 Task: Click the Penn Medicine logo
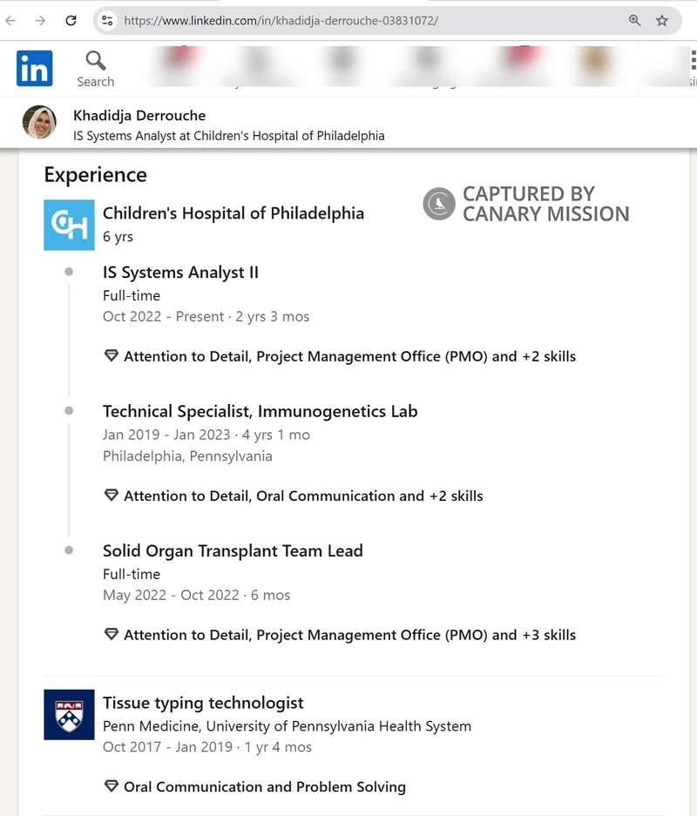pos(69,714)
